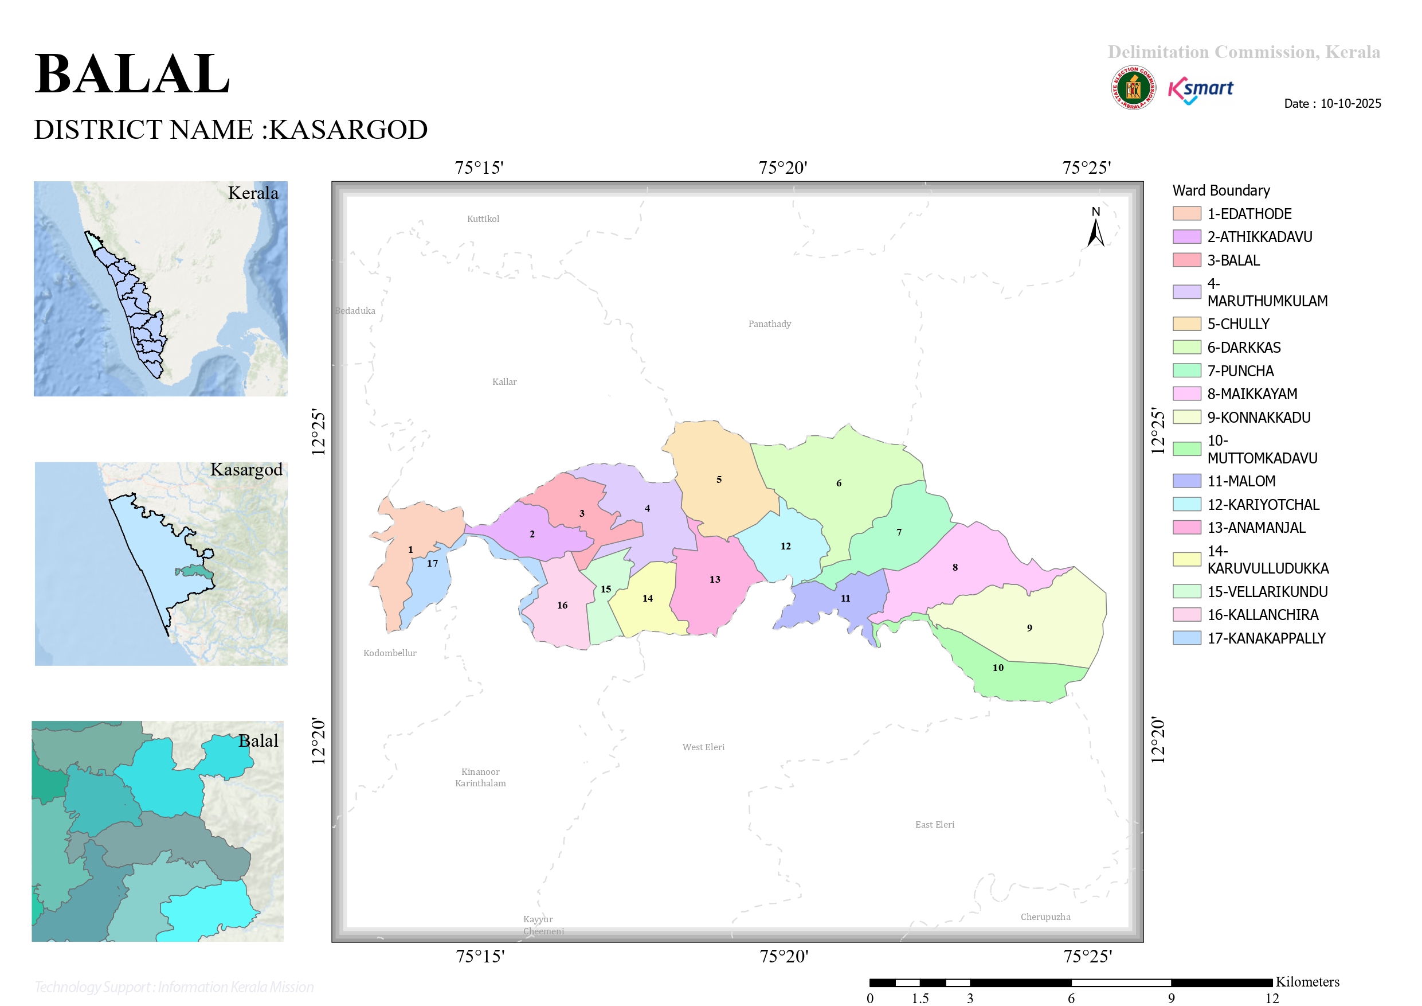This screenshot has height=1006, width=1422.
Task: Click the Ward Boundary legend title
Action: point(1221,190)
